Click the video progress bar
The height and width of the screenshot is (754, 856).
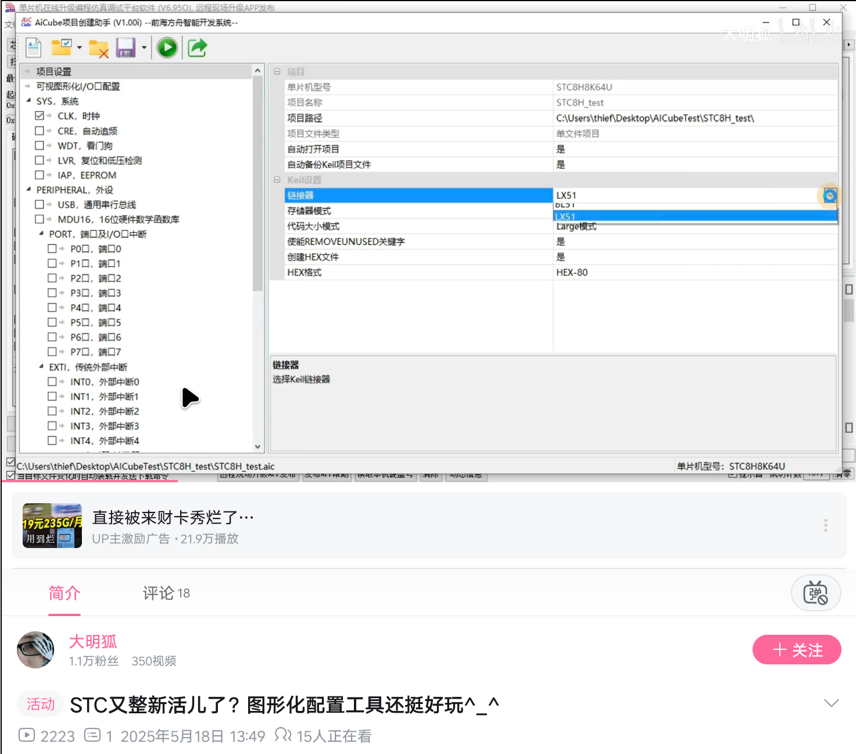click(428, 481)
